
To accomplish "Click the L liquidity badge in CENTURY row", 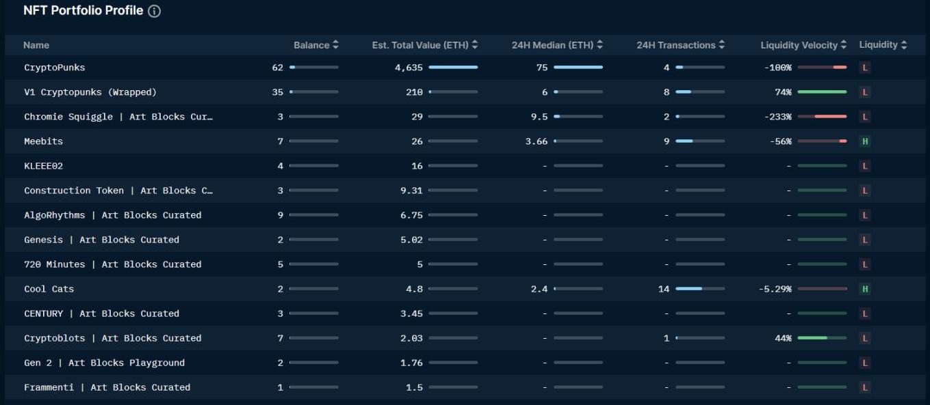I will (x=865, y=313).
